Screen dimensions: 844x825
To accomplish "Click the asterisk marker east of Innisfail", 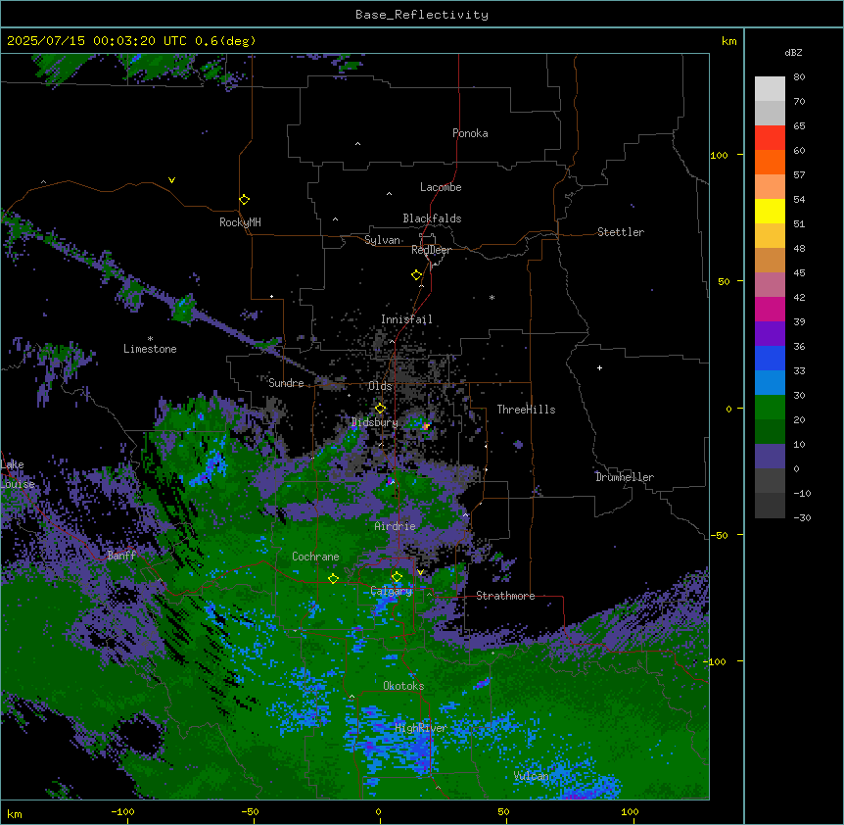I will [492, 298].
